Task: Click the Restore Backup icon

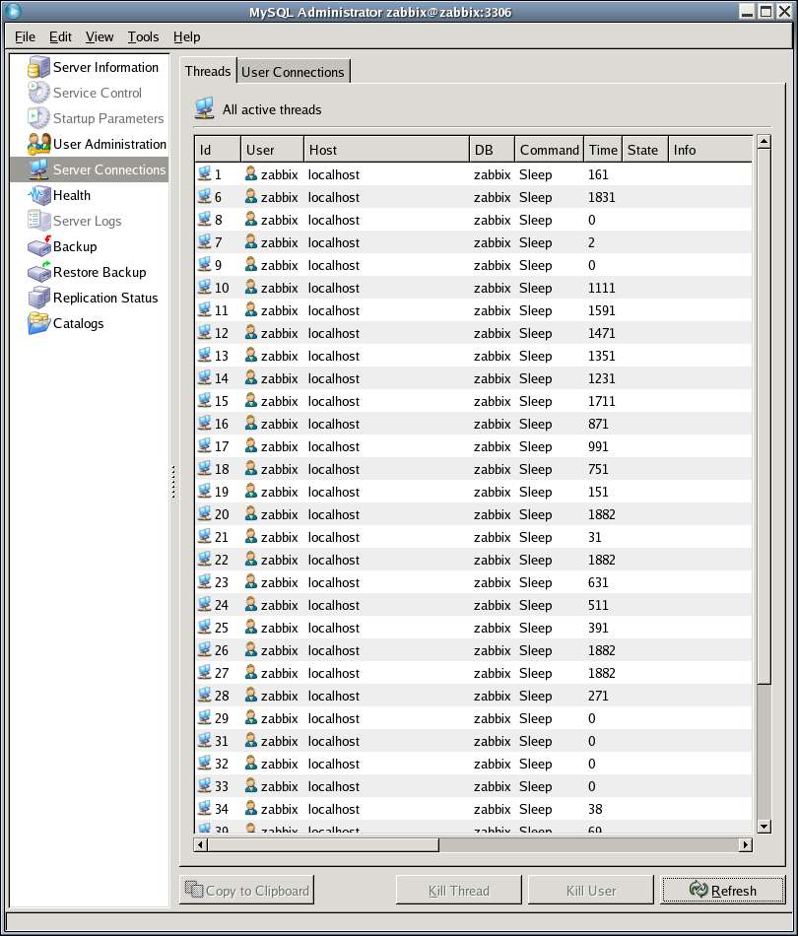Action: (38, 272)
